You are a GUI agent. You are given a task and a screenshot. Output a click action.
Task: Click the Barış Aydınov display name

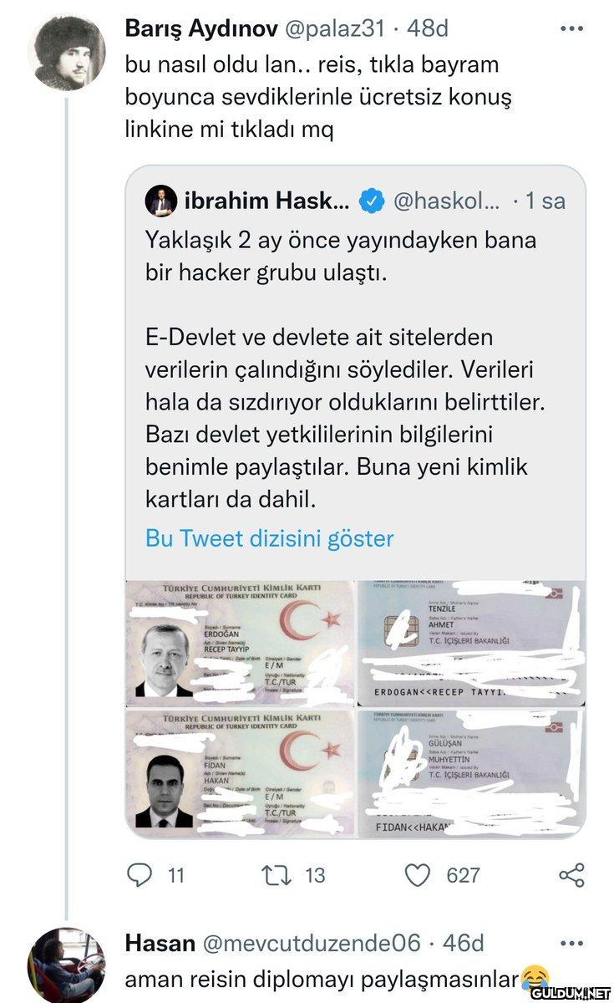[202, 28]
